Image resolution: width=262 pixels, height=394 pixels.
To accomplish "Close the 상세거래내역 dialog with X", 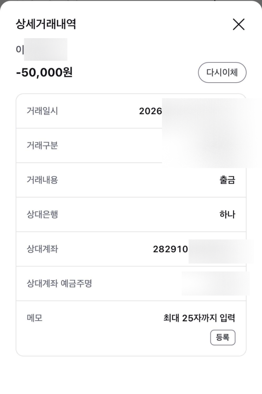I will coord(238,24).
